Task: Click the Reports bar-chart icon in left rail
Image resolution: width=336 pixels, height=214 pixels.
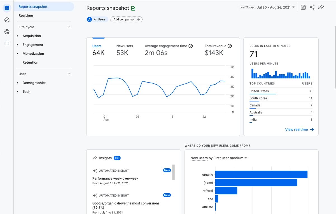Action: (7, 8)
